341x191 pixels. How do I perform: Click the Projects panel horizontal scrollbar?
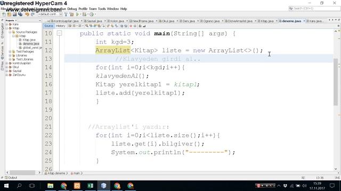(23, 172)
